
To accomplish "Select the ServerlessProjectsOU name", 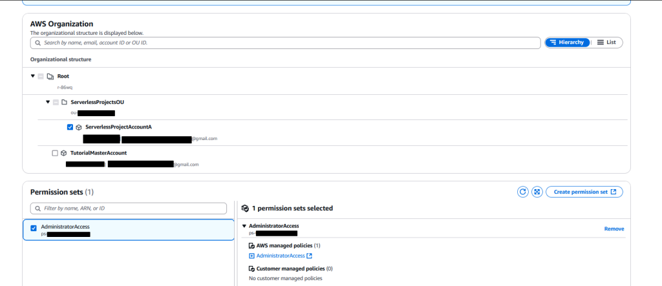I will [x=98, y=102].
